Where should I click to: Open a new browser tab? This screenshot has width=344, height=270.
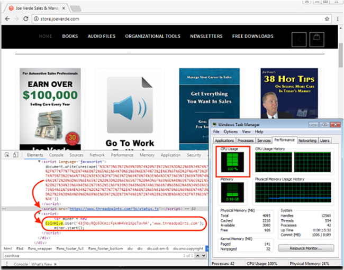(76, 8)
